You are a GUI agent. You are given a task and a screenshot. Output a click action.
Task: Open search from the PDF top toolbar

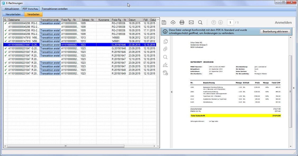tap(200, 22)
